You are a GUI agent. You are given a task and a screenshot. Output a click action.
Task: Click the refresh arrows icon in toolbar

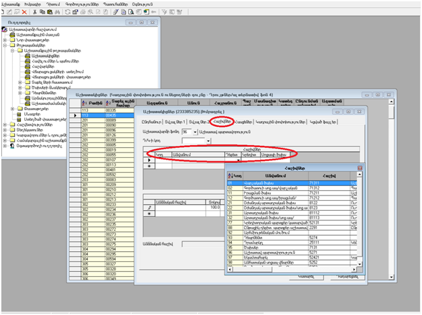pyautogui.click(x=68, y=12)
